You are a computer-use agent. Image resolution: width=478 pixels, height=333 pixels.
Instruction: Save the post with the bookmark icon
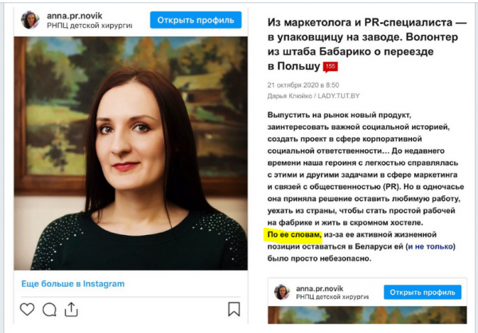pyautogui.click(x=233, y=309)
